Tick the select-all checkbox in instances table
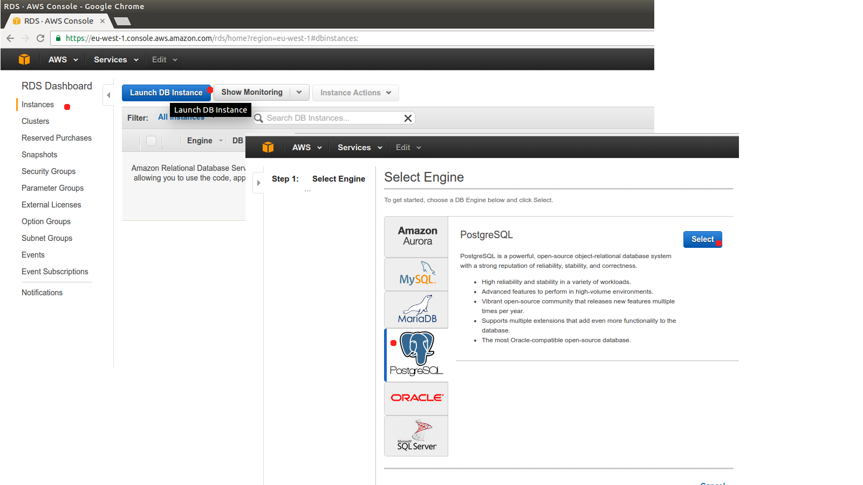863x485 pixels. point(152,141)
